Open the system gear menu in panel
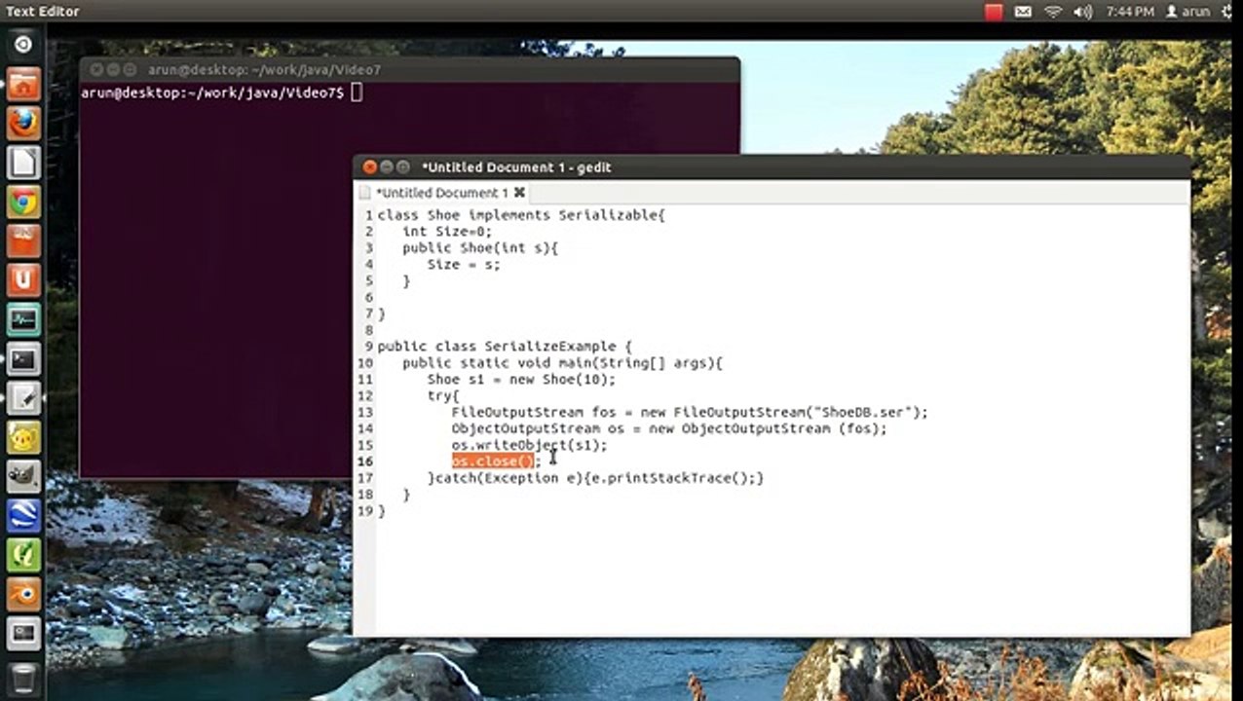Image resolution: width=1243 pixels, height=701 pixels. (1227, 12)
